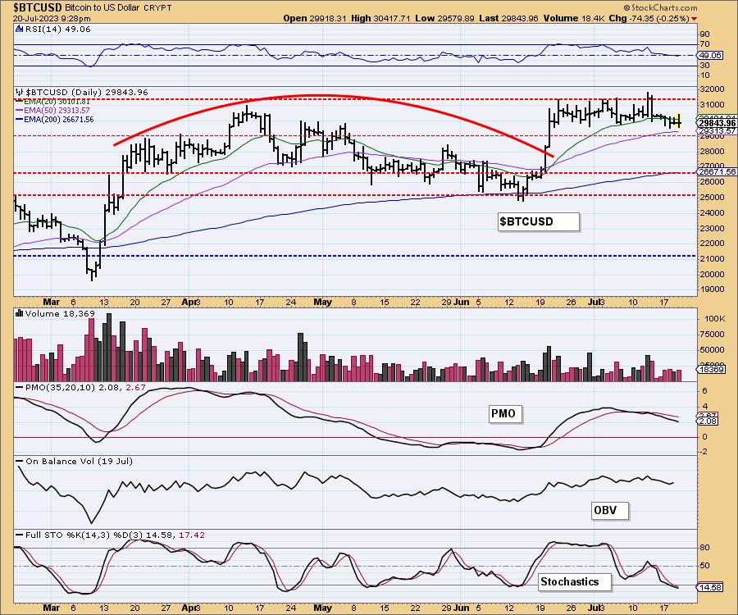
Task: Click the 'Bitcoin to US Dollar' description
Action: (104, 8)
